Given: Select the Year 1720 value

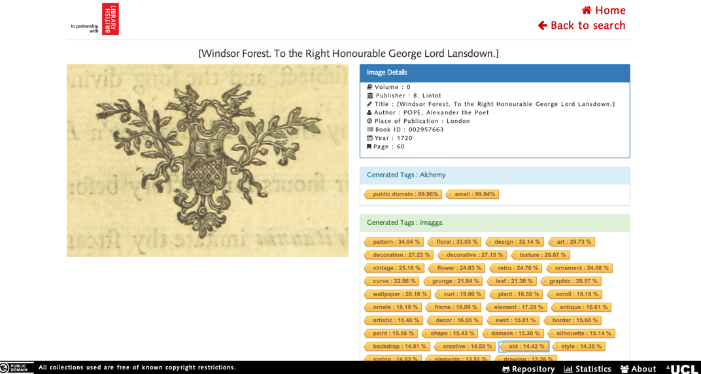Looking at the screenshot, I should coord(405,138).
